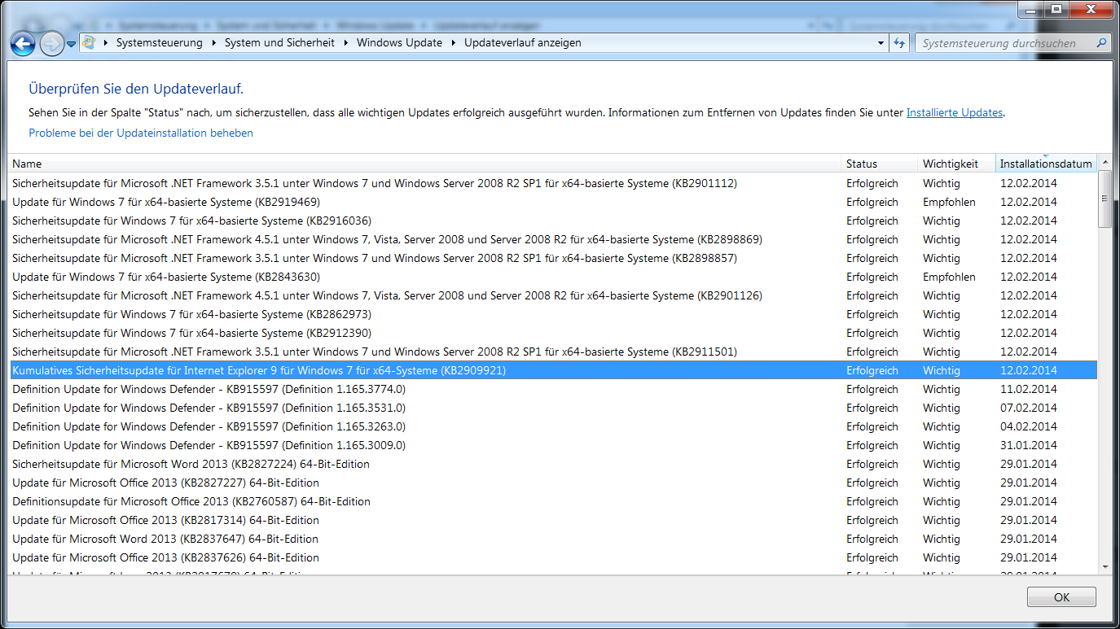Screen dimensions: 1120x629
Task: Minimize the window
Action: click(1032, 9)
